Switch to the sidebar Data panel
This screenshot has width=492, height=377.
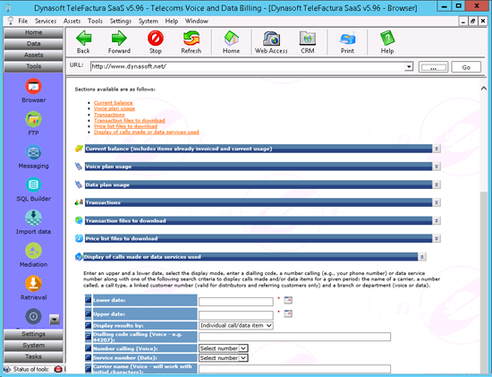tap(34, 44)
